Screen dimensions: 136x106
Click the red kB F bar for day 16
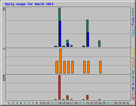(x=67, y=98)
